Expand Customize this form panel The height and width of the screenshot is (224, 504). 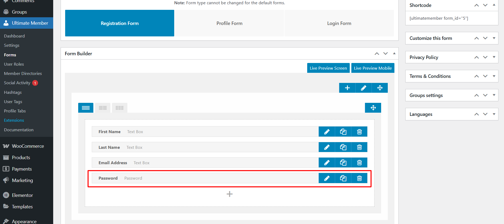494,38
